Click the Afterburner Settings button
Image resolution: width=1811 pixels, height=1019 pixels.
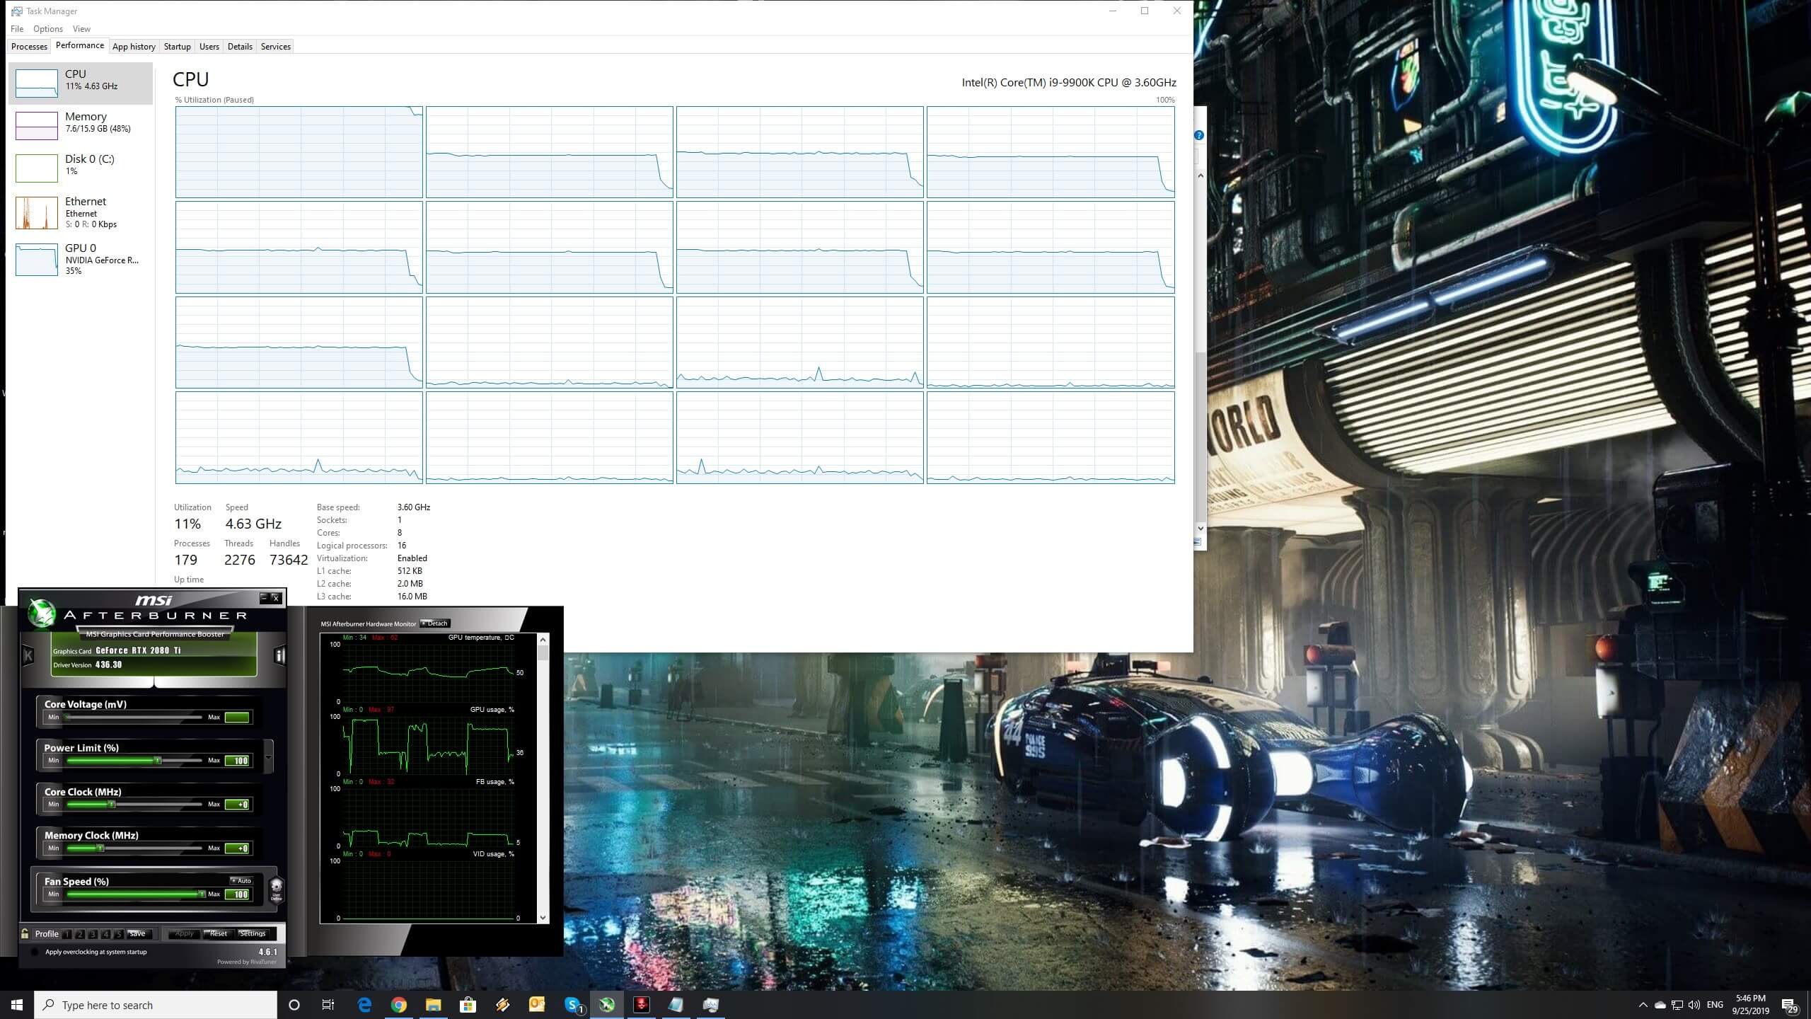click(x=253, y=933)
